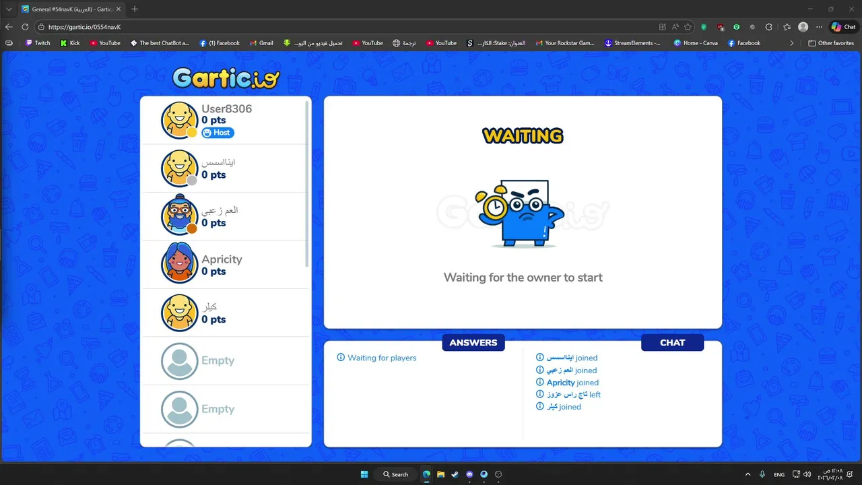Open the Kick bookmark

coord(70,42)
